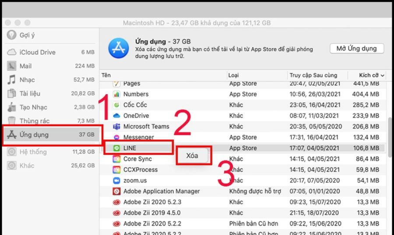Click Adobe Zii 2019 4.5.0 name
Image resolution: width=394 pixels, height=235 pixels.
pos(152,213)
